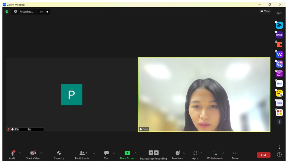
Task: Expand audio settings arrow next to Audio
Action: tap(20, 153)
